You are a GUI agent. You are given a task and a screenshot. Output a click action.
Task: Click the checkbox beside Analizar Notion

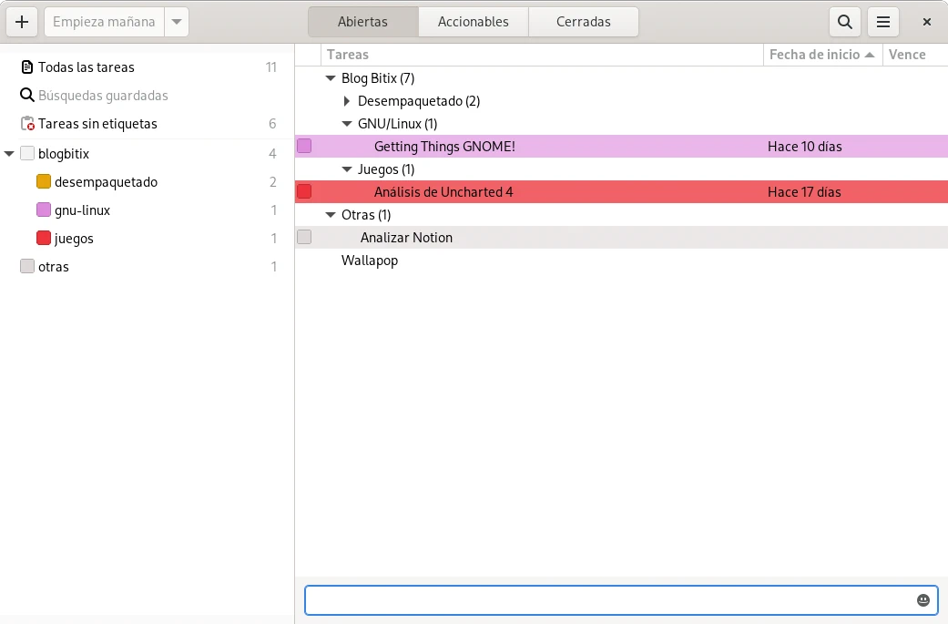(x=304, y=238)
